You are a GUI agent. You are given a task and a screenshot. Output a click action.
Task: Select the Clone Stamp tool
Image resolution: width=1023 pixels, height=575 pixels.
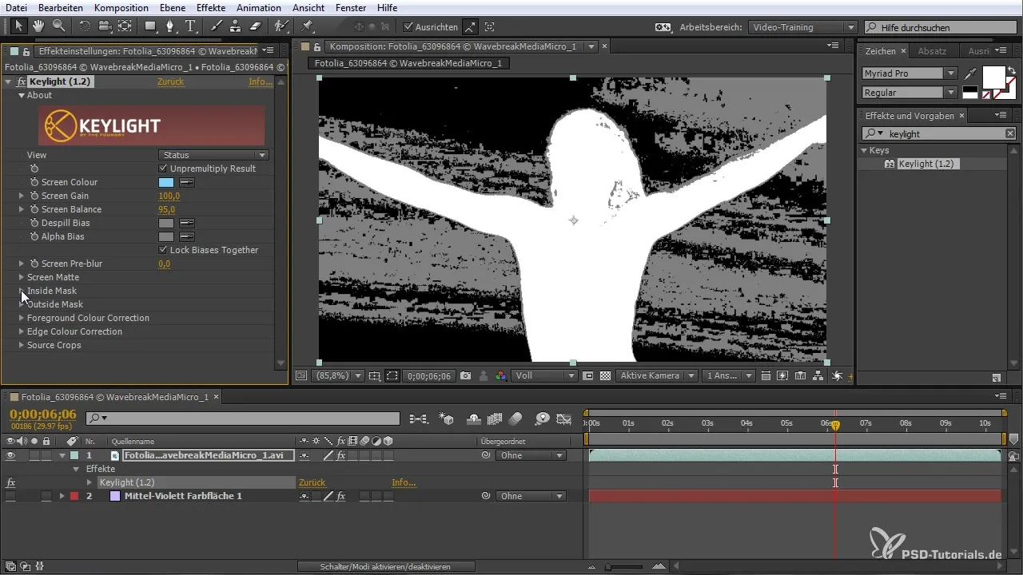point(236,26)
